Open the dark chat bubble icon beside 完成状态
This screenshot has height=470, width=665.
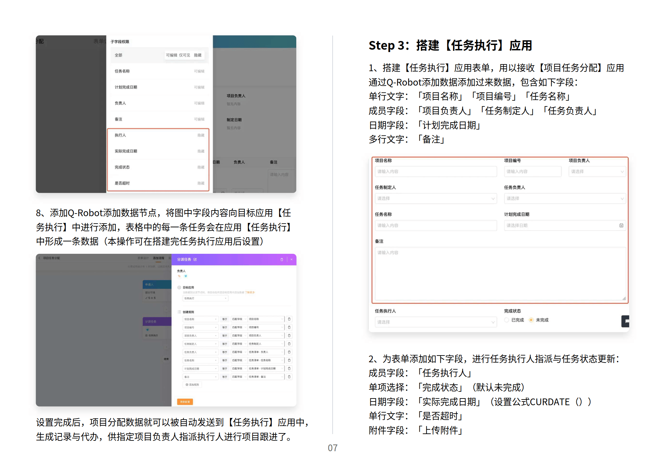625,321
